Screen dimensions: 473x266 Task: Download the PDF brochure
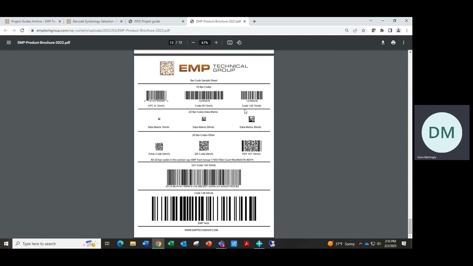pyautogui.click(x=383, y=42)
